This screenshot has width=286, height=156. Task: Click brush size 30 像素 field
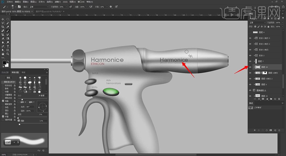click(x=42, y=95)
